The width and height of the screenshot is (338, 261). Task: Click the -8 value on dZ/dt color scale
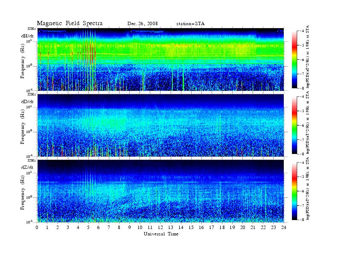(302, 220)
